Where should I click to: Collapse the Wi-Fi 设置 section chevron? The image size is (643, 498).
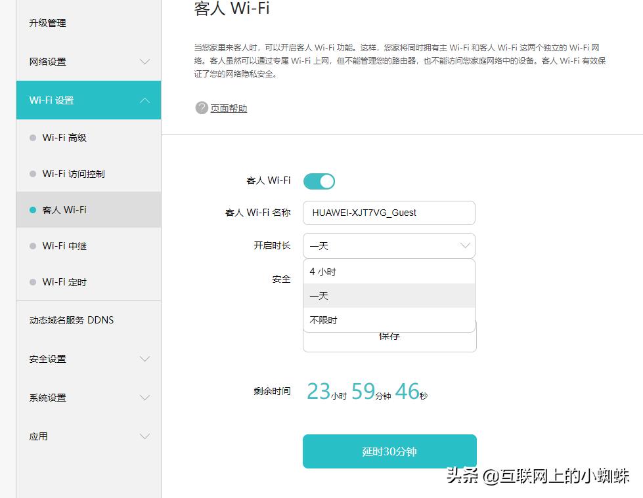[x=144, y=100]
